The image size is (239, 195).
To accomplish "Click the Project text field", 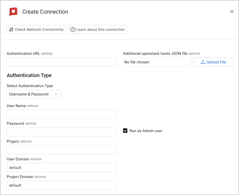I will tap(61, 150).
